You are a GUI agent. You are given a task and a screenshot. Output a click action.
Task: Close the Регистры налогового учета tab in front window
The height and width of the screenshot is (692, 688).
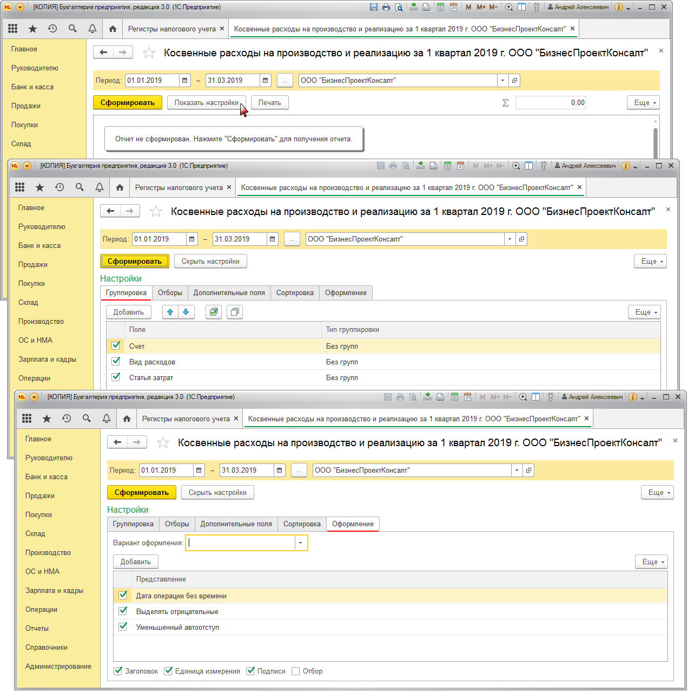[236, 419]
